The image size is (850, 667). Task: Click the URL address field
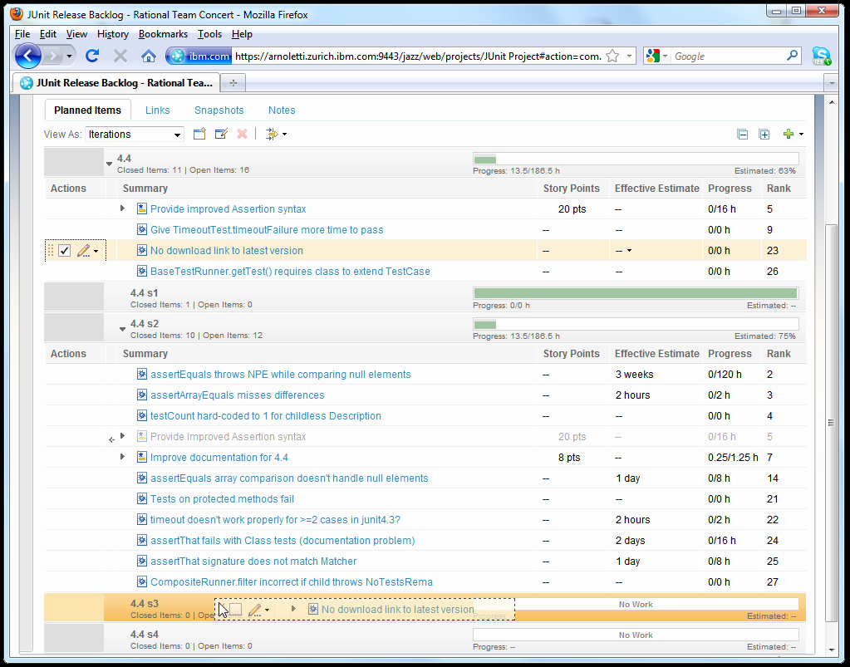point(417,56)
